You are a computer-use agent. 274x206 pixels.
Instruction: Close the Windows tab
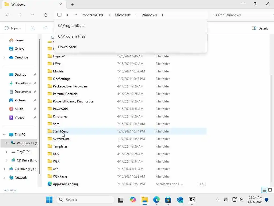(x=61, y=4)
